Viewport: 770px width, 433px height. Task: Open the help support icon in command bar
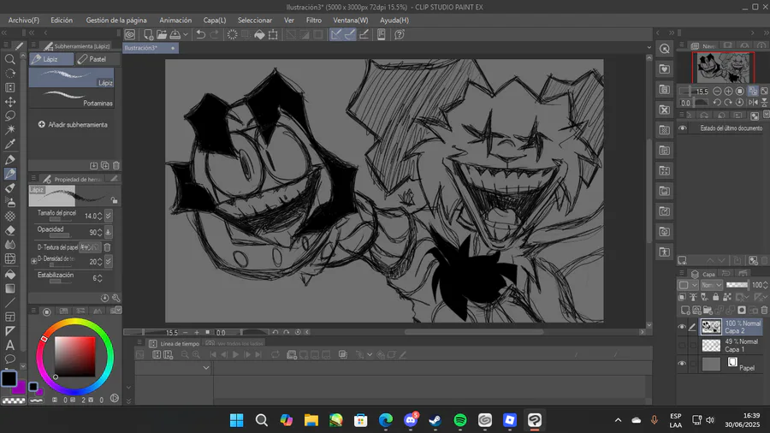400,34
